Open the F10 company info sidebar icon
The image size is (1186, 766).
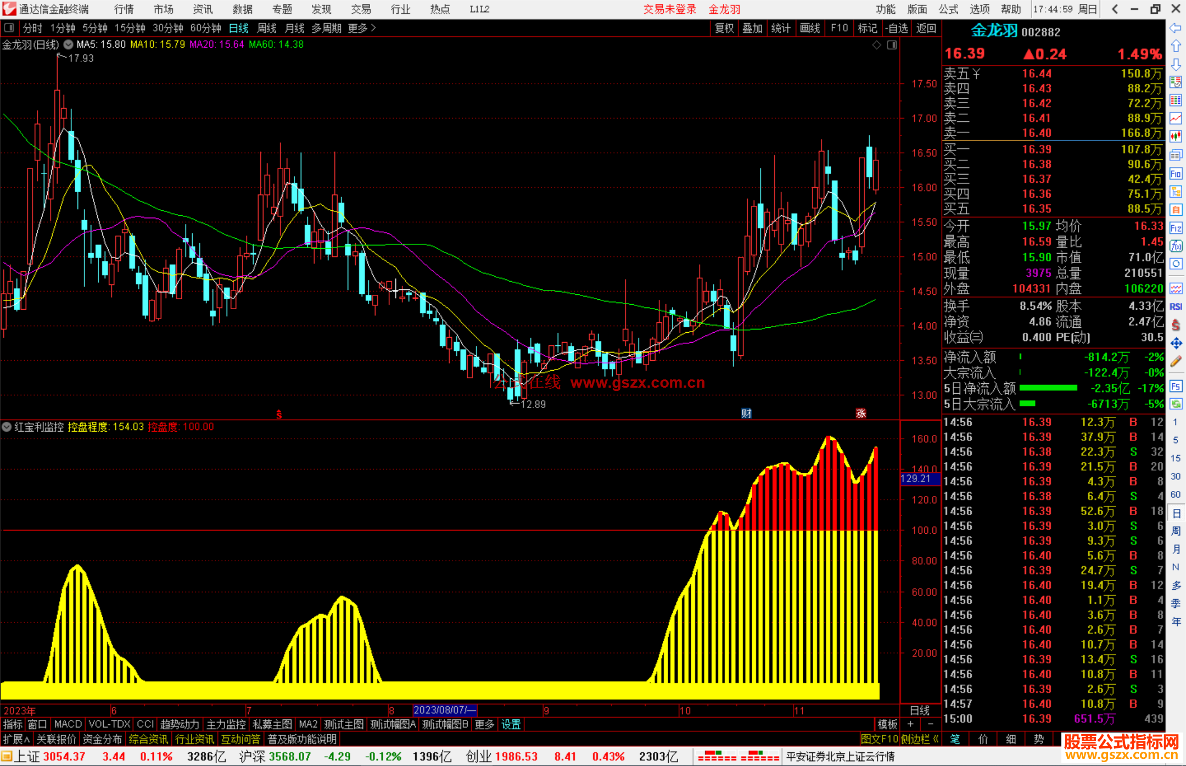tap(1176, 174)
